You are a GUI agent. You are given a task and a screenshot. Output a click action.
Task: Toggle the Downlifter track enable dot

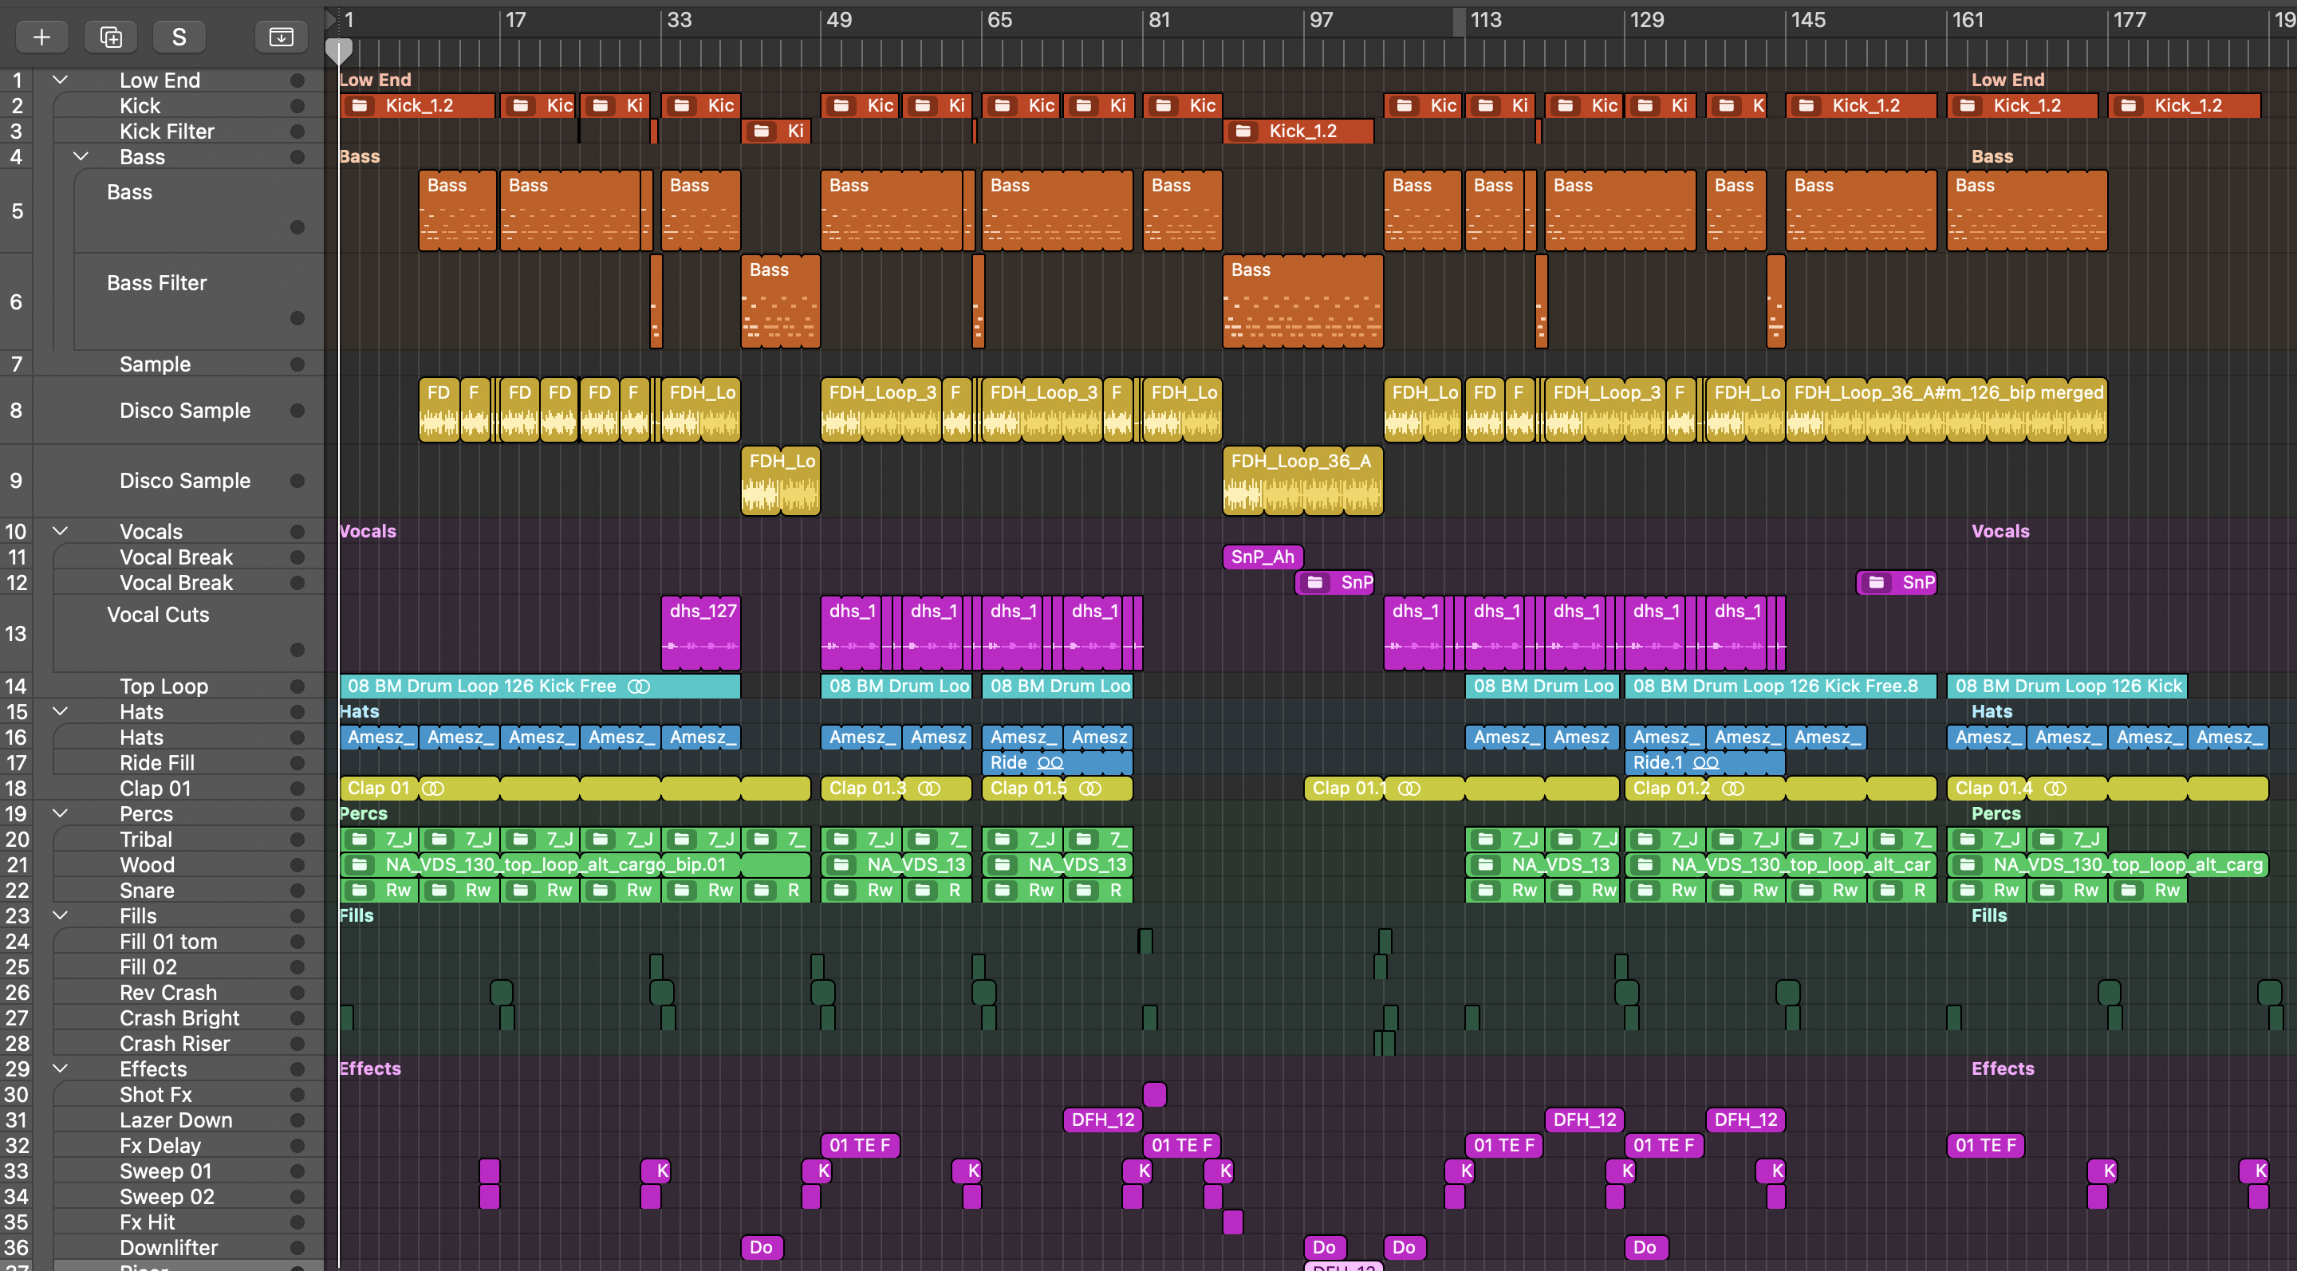coord(297,1248)
